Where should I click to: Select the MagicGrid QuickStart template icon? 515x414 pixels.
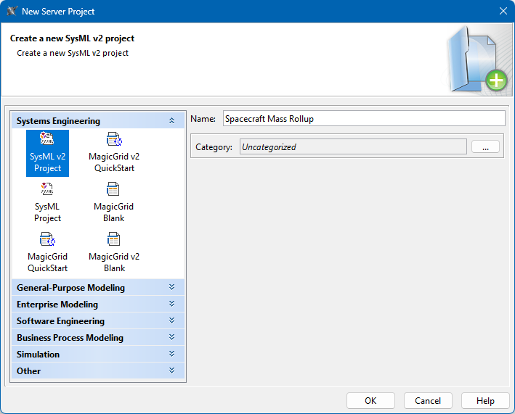[x=47, y=240]
